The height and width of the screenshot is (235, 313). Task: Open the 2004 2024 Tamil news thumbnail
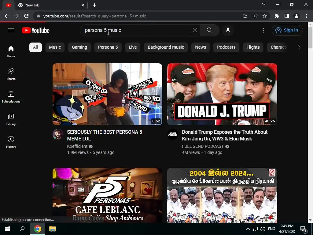222,195
